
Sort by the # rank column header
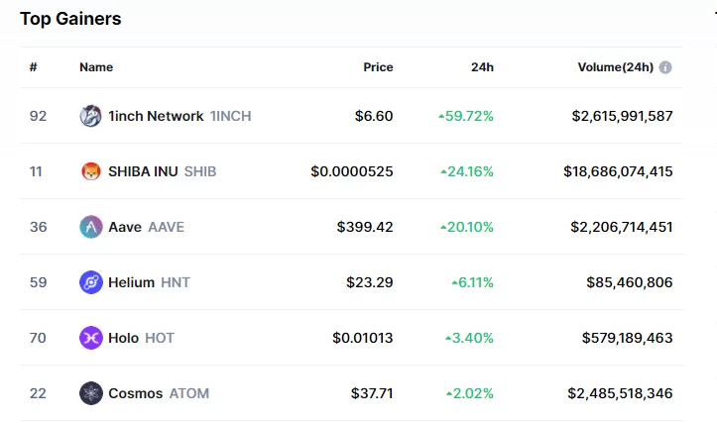[34, 67]
